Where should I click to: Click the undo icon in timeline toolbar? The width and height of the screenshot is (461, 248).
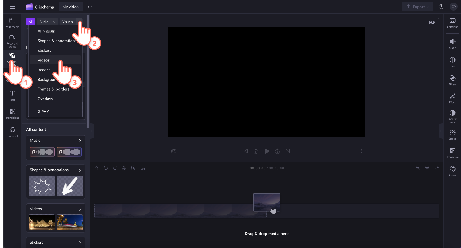click(x=106, y=168)
